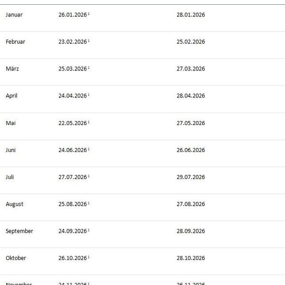Open footnote 1 beside 23.02.2026

89,41
